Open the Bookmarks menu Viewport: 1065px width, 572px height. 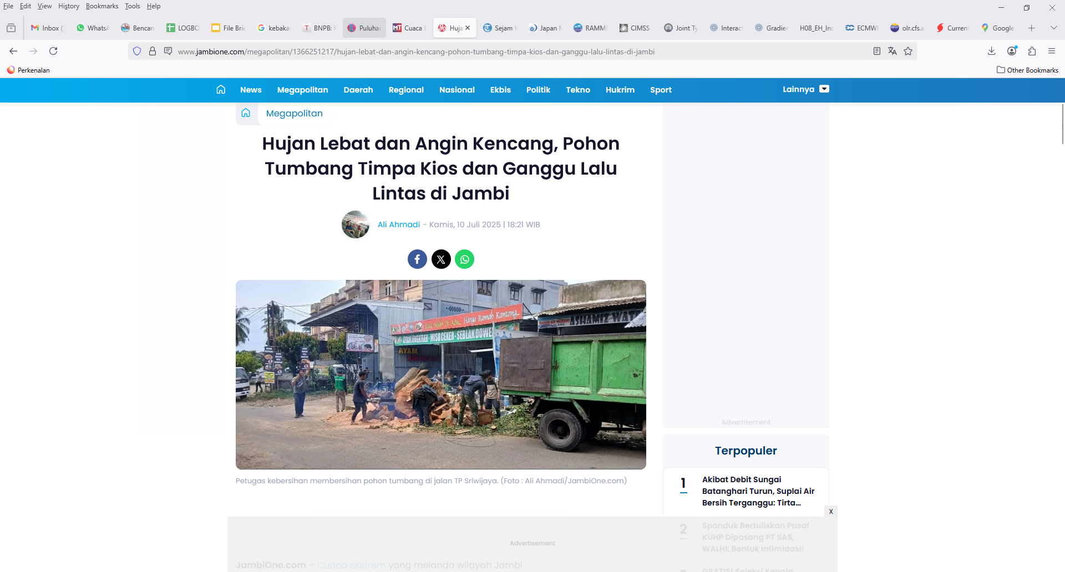coord(102,6)
